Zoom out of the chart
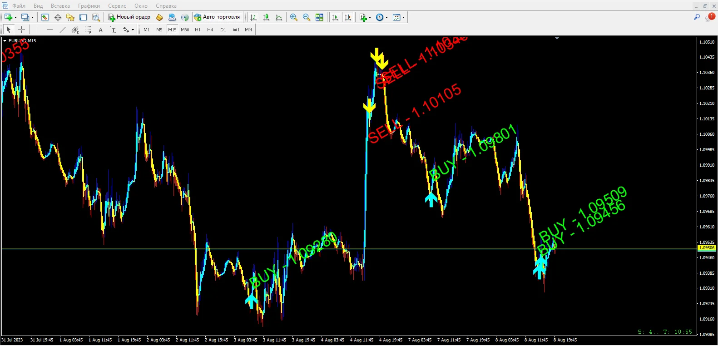 tap(307, 17)
